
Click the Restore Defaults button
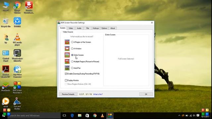click(x=68, y=94)
